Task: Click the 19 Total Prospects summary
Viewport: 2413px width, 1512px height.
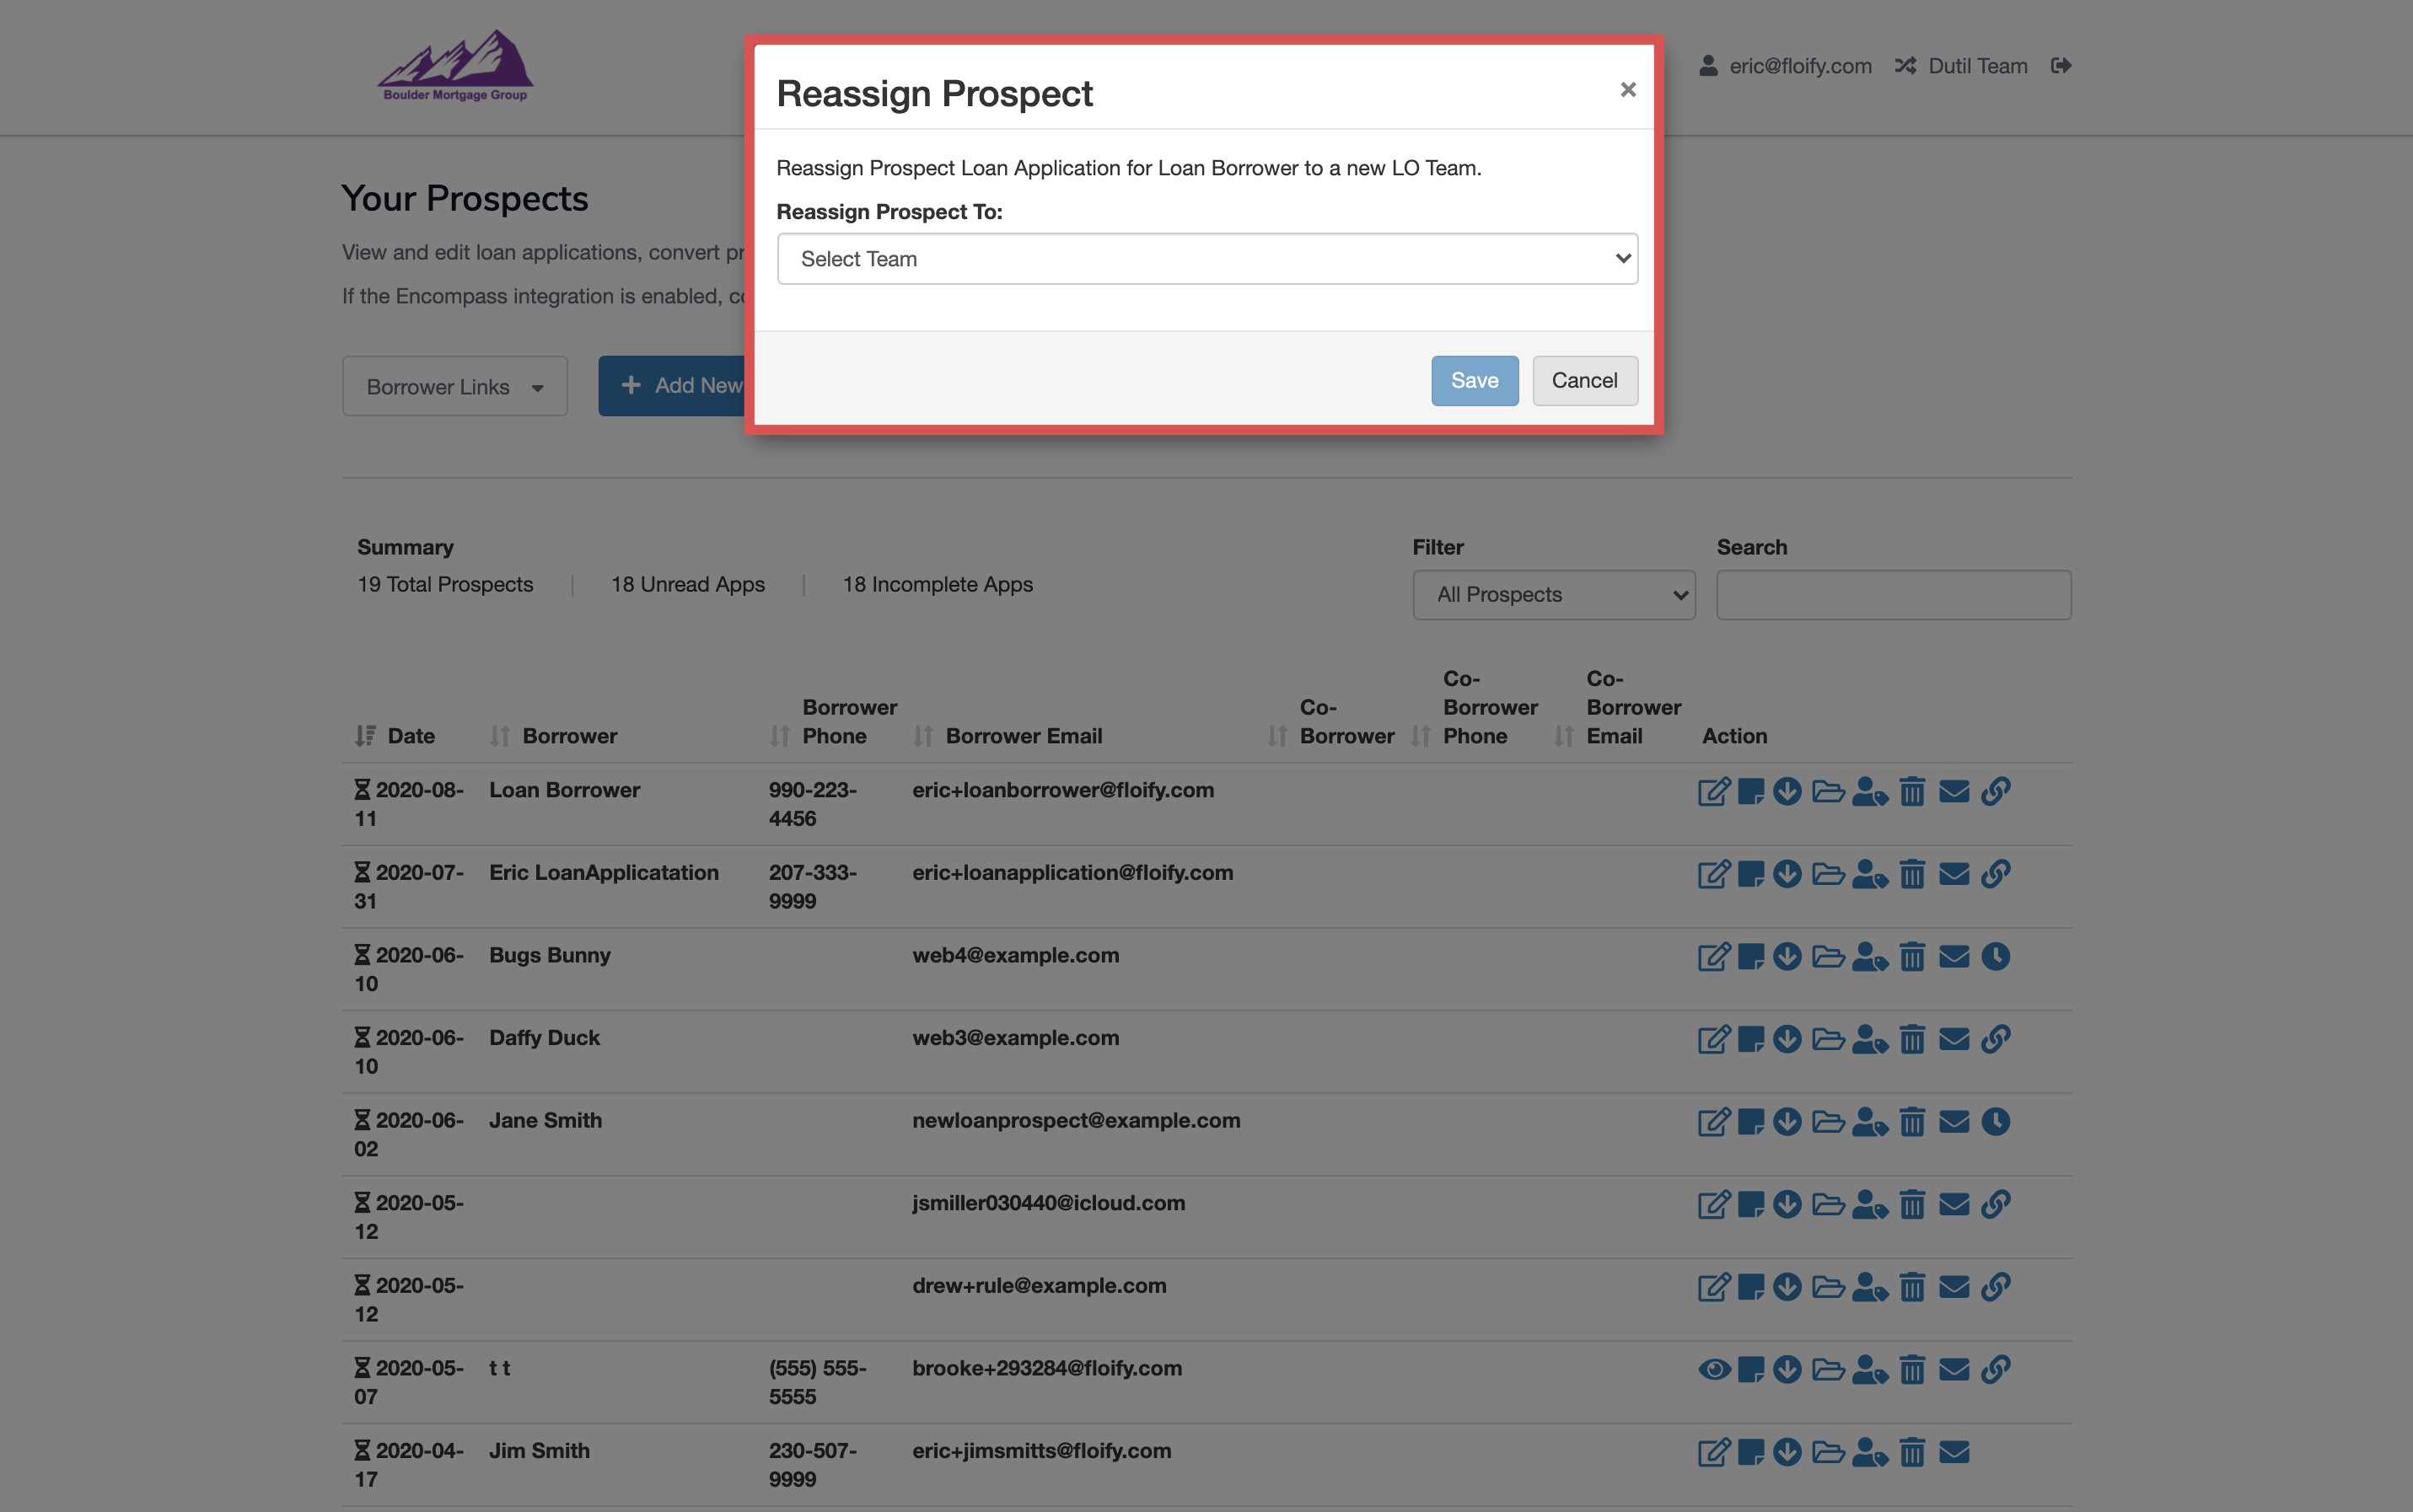Action: point(445,584)
